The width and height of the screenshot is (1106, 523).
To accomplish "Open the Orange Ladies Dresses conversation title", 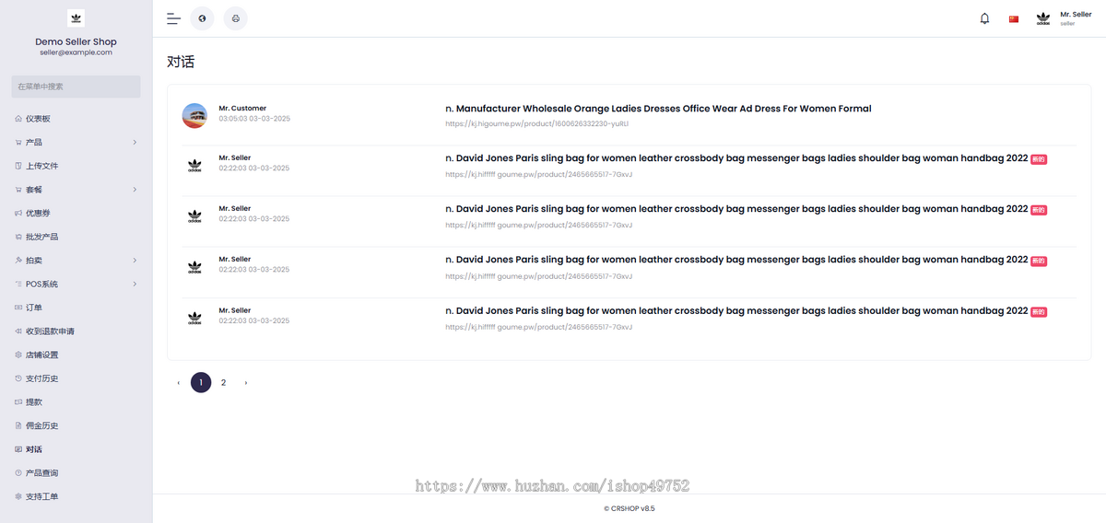I will [658, 109].
